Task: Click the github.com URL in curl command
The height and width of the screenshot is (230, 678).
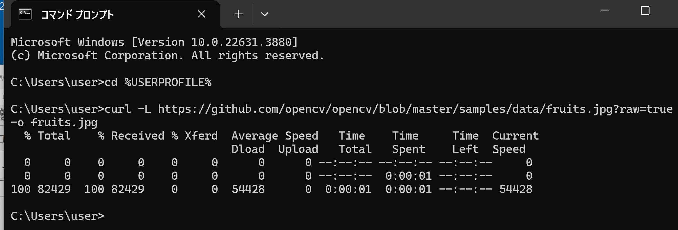Action: coord(415,109)
